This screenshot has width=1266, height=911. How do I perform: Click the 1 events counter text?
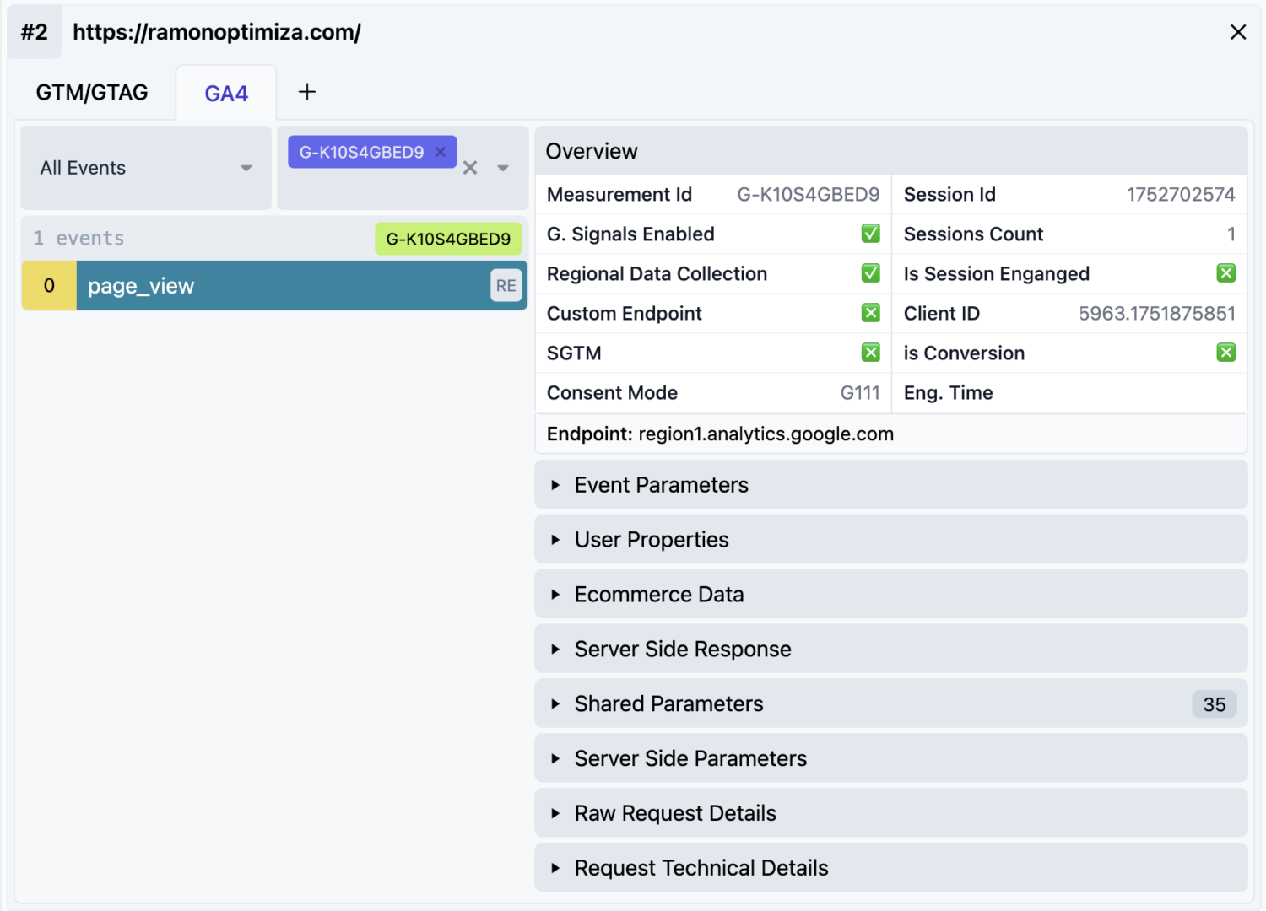pos(78,239)
